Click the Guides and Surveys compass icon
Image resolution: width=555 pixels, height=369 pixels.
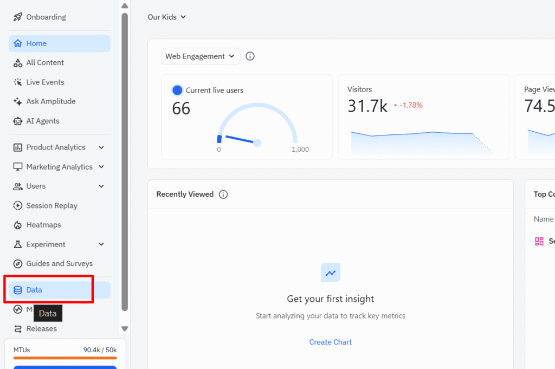18,264
